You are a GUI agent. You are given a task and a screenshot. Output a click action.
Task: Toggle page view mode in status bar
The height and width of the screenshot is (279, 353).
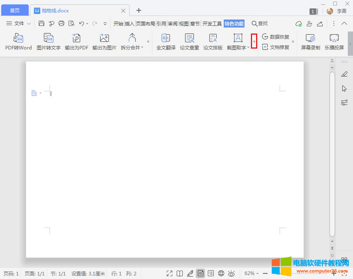tap(200, 273)
